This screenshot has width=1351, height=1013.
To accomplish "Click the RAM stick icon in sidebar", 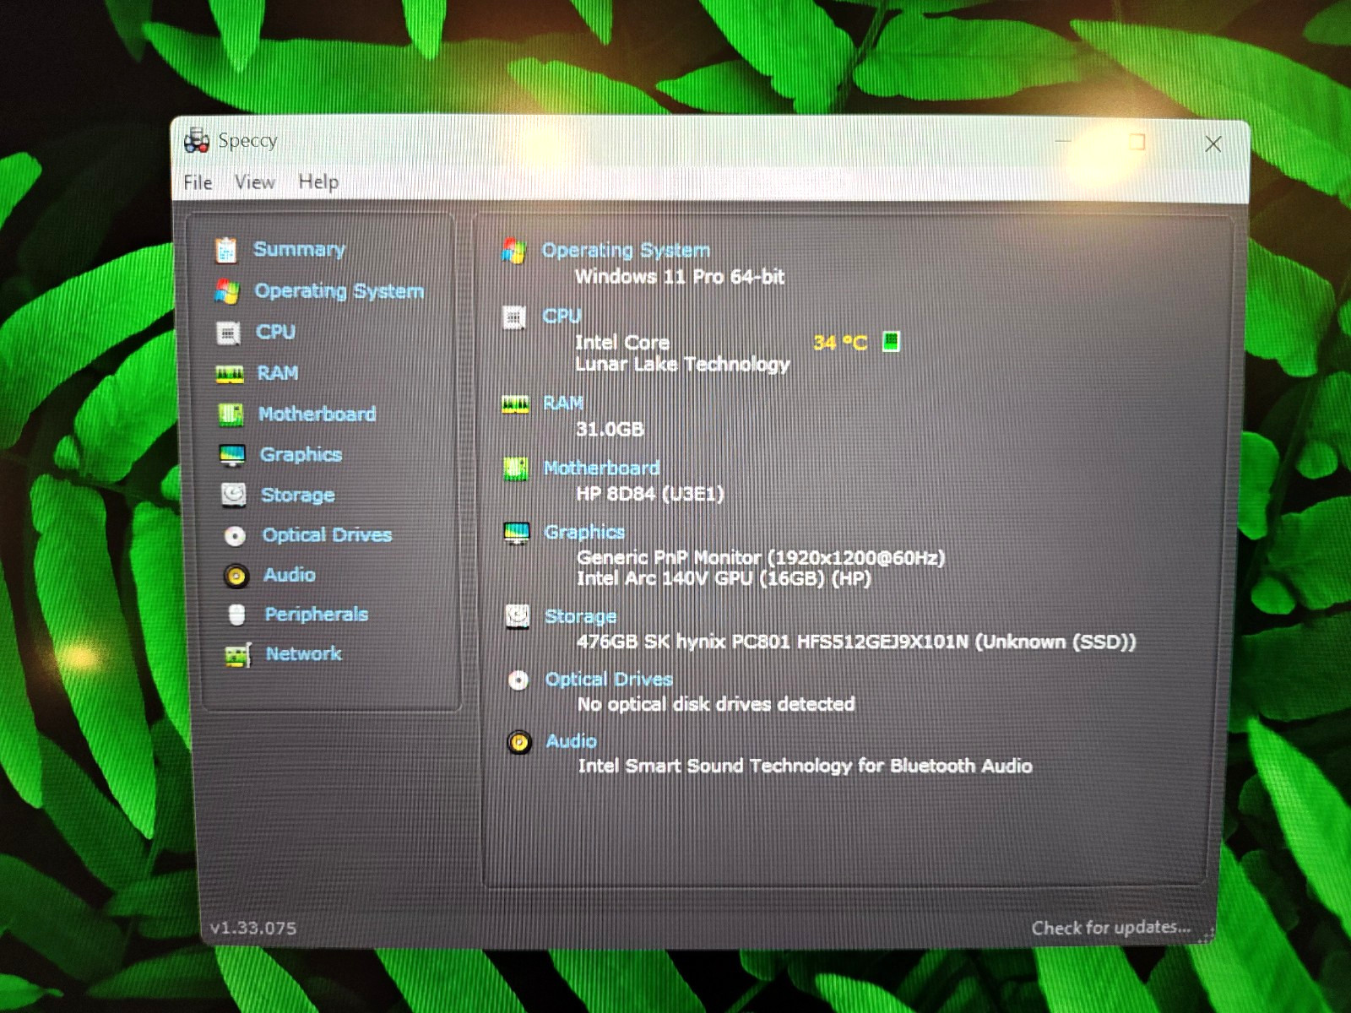I will click(x=230, y=374).
